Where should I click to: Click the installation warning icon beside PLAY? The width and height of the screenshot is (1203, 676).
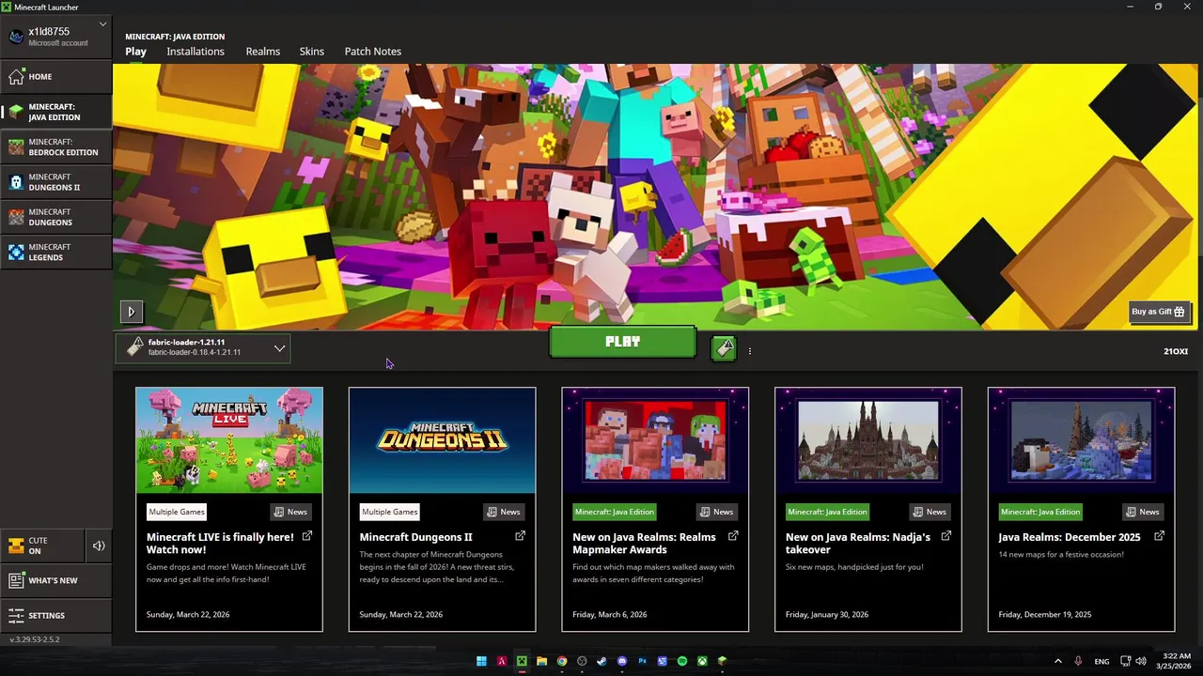724,349
